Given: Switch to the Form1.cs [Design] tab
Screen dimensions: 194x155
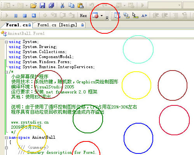Looking at the screenshot, I should point(59,25).
